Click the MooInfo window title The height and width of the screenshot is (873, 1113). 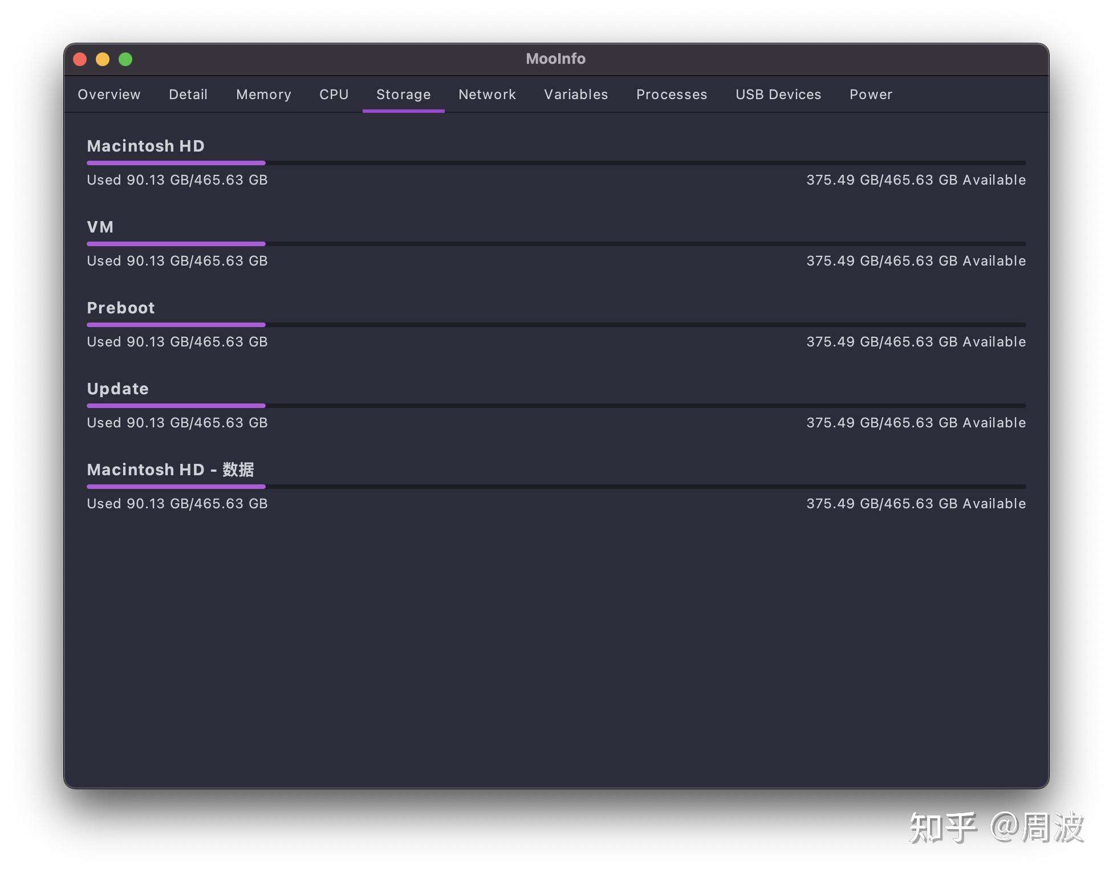coord(555,59)
